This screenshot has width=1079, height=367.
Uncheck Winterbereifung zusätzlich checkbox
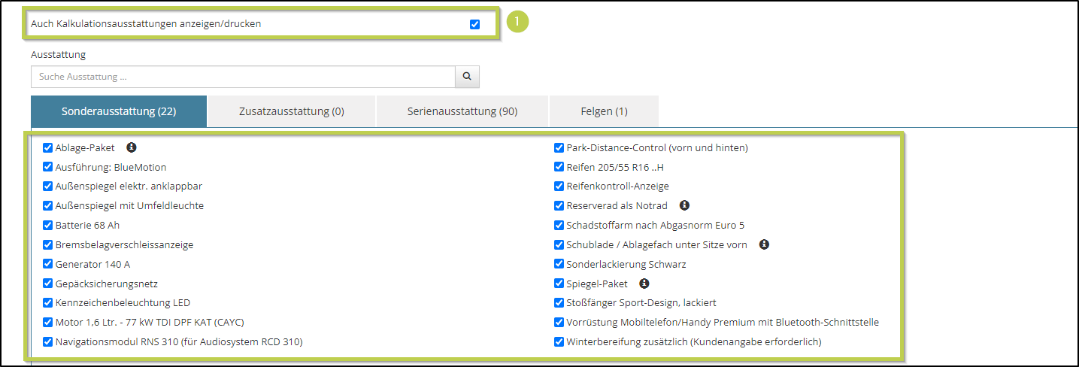pyautogui.click(x=559, y=342)
